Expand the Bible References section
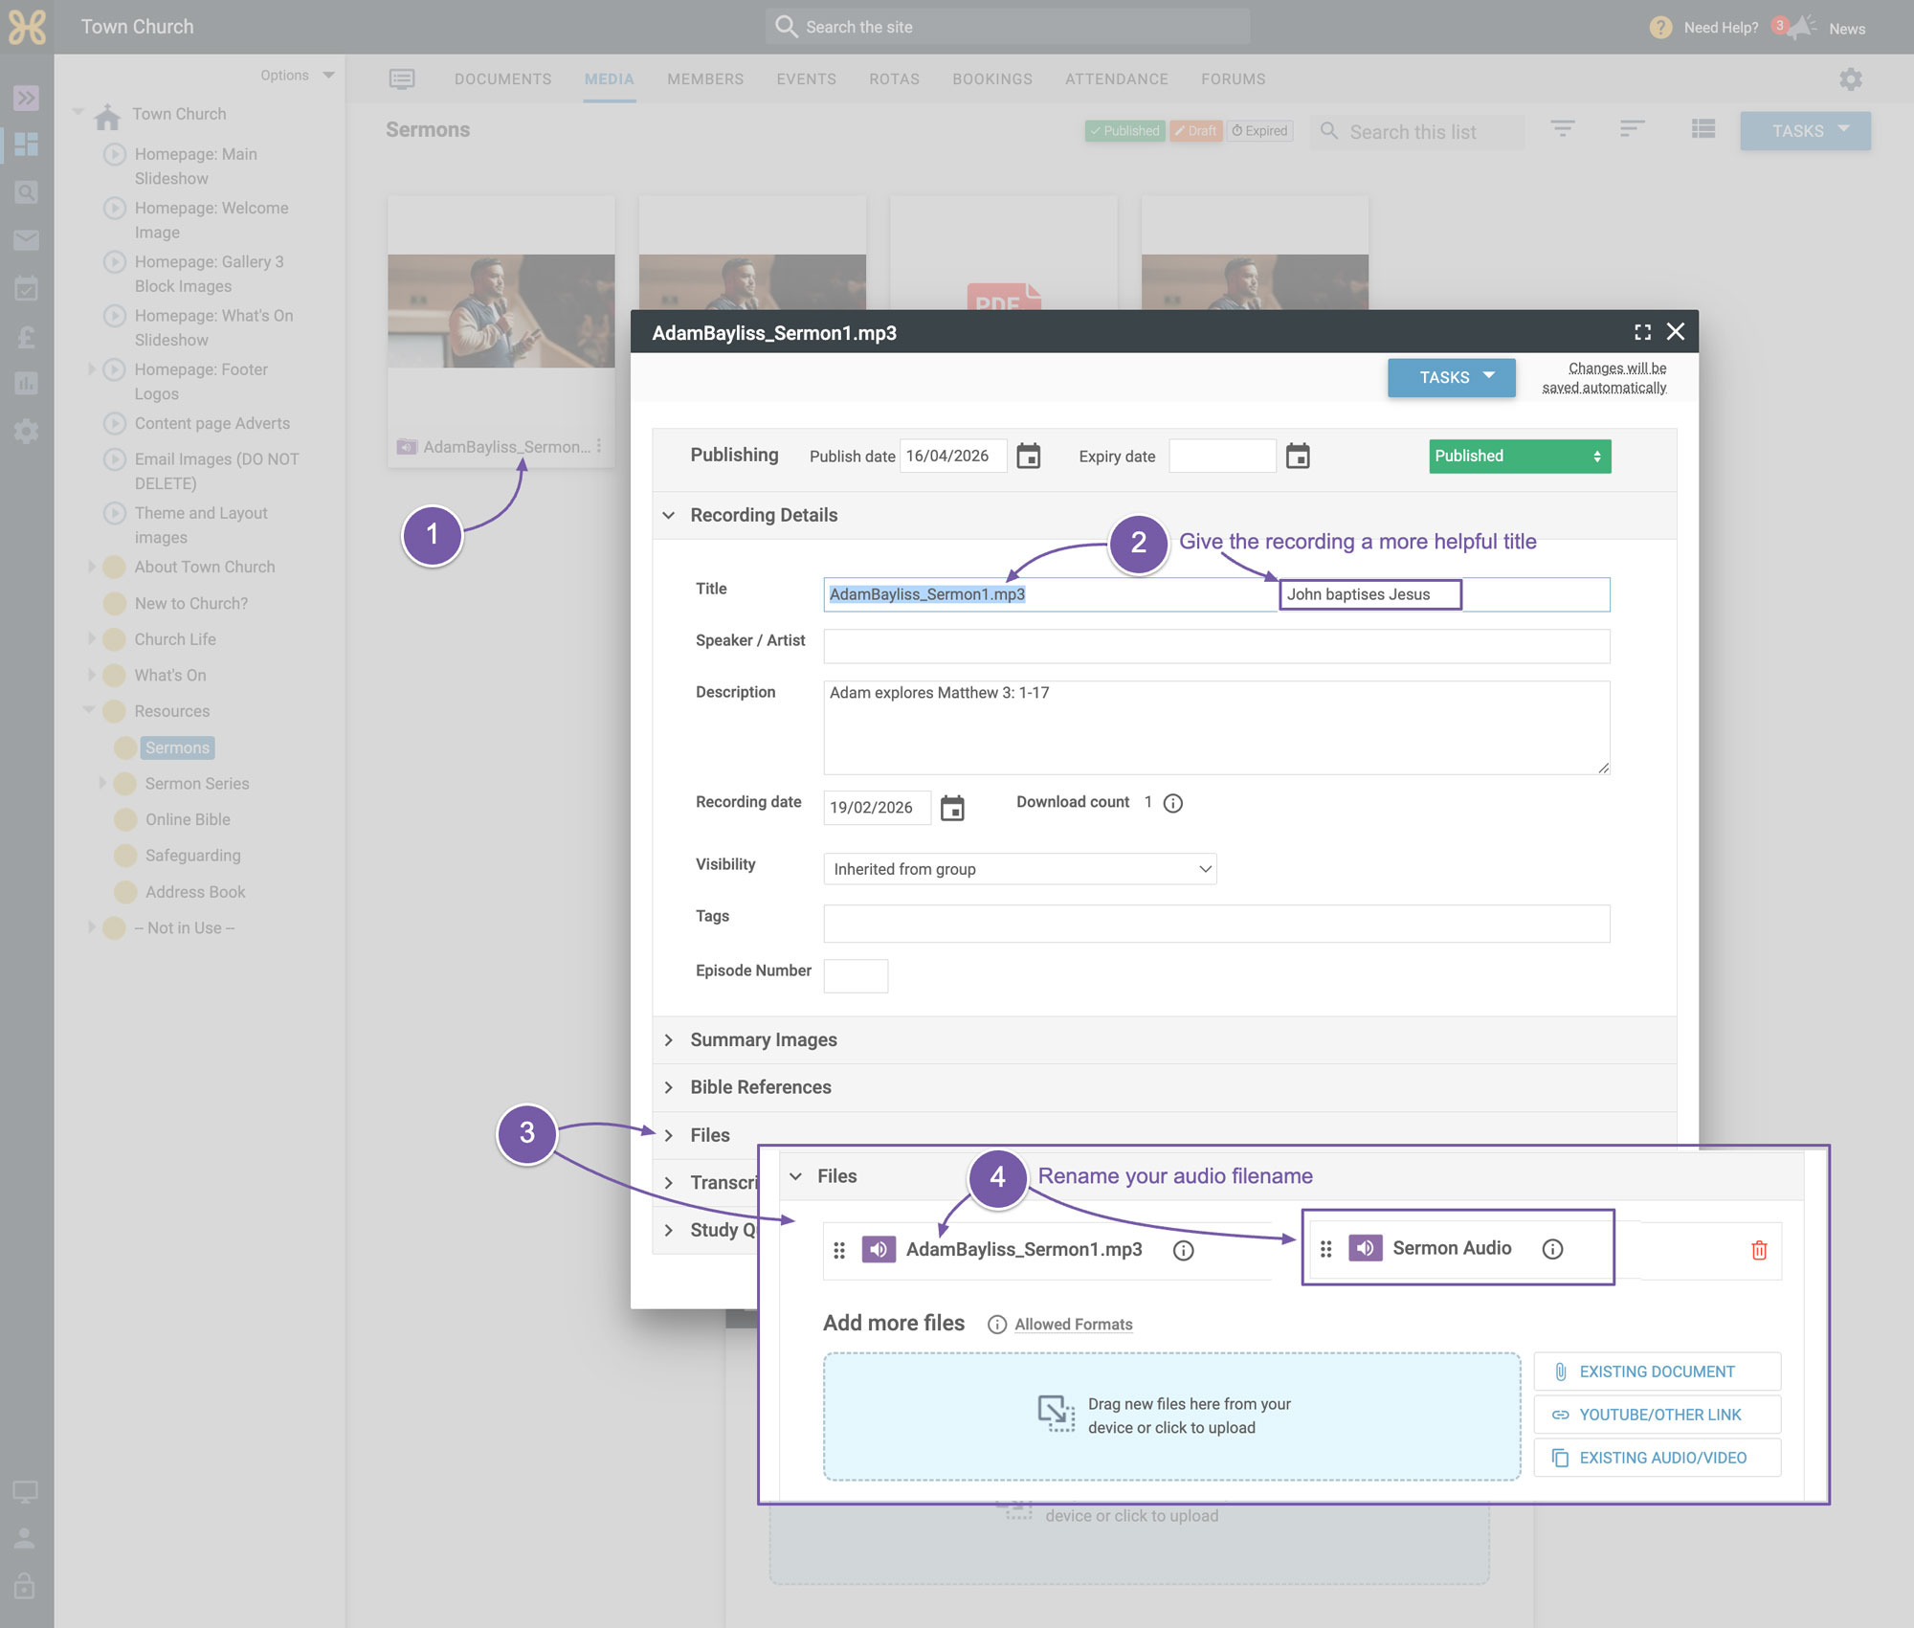Viewport: 1914px width, 1628px height. click(761, 1088)
